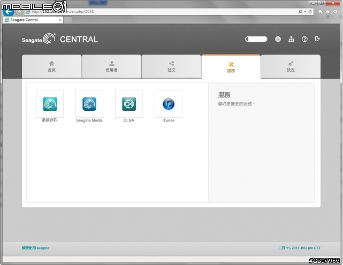Viewport: 343px width, 265px height.
Task: Click the browser address bar
Action: click(x=161, y=12)
